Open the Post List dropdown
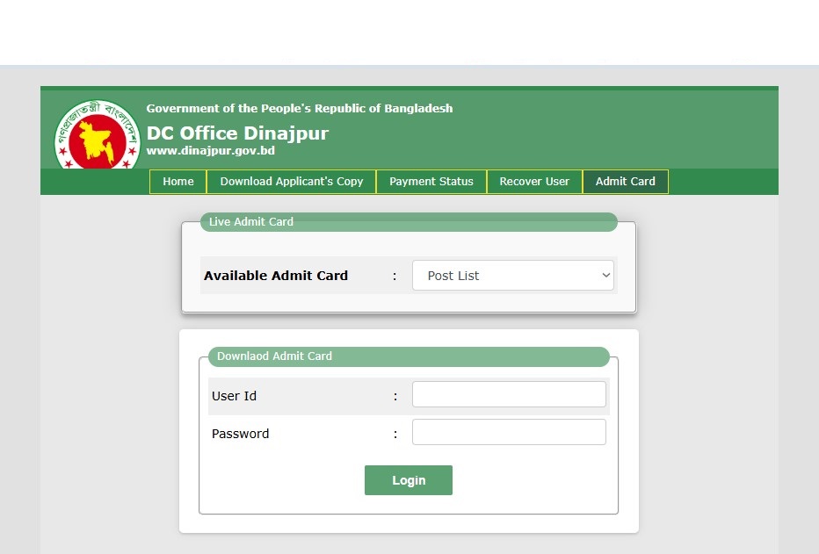 coord(513,276)
